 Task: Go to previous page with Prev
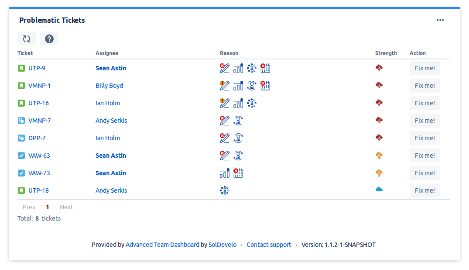pyautogui.click(x=29, y=207)
